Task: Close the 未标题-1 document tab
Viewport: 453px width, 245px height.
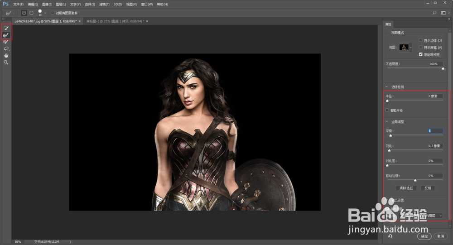Action: tap(147, 21)
